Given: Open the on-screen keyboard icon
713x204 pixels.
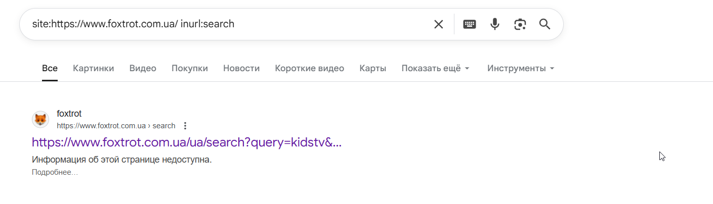Looking at the screenshot, I should pos(470,24).
